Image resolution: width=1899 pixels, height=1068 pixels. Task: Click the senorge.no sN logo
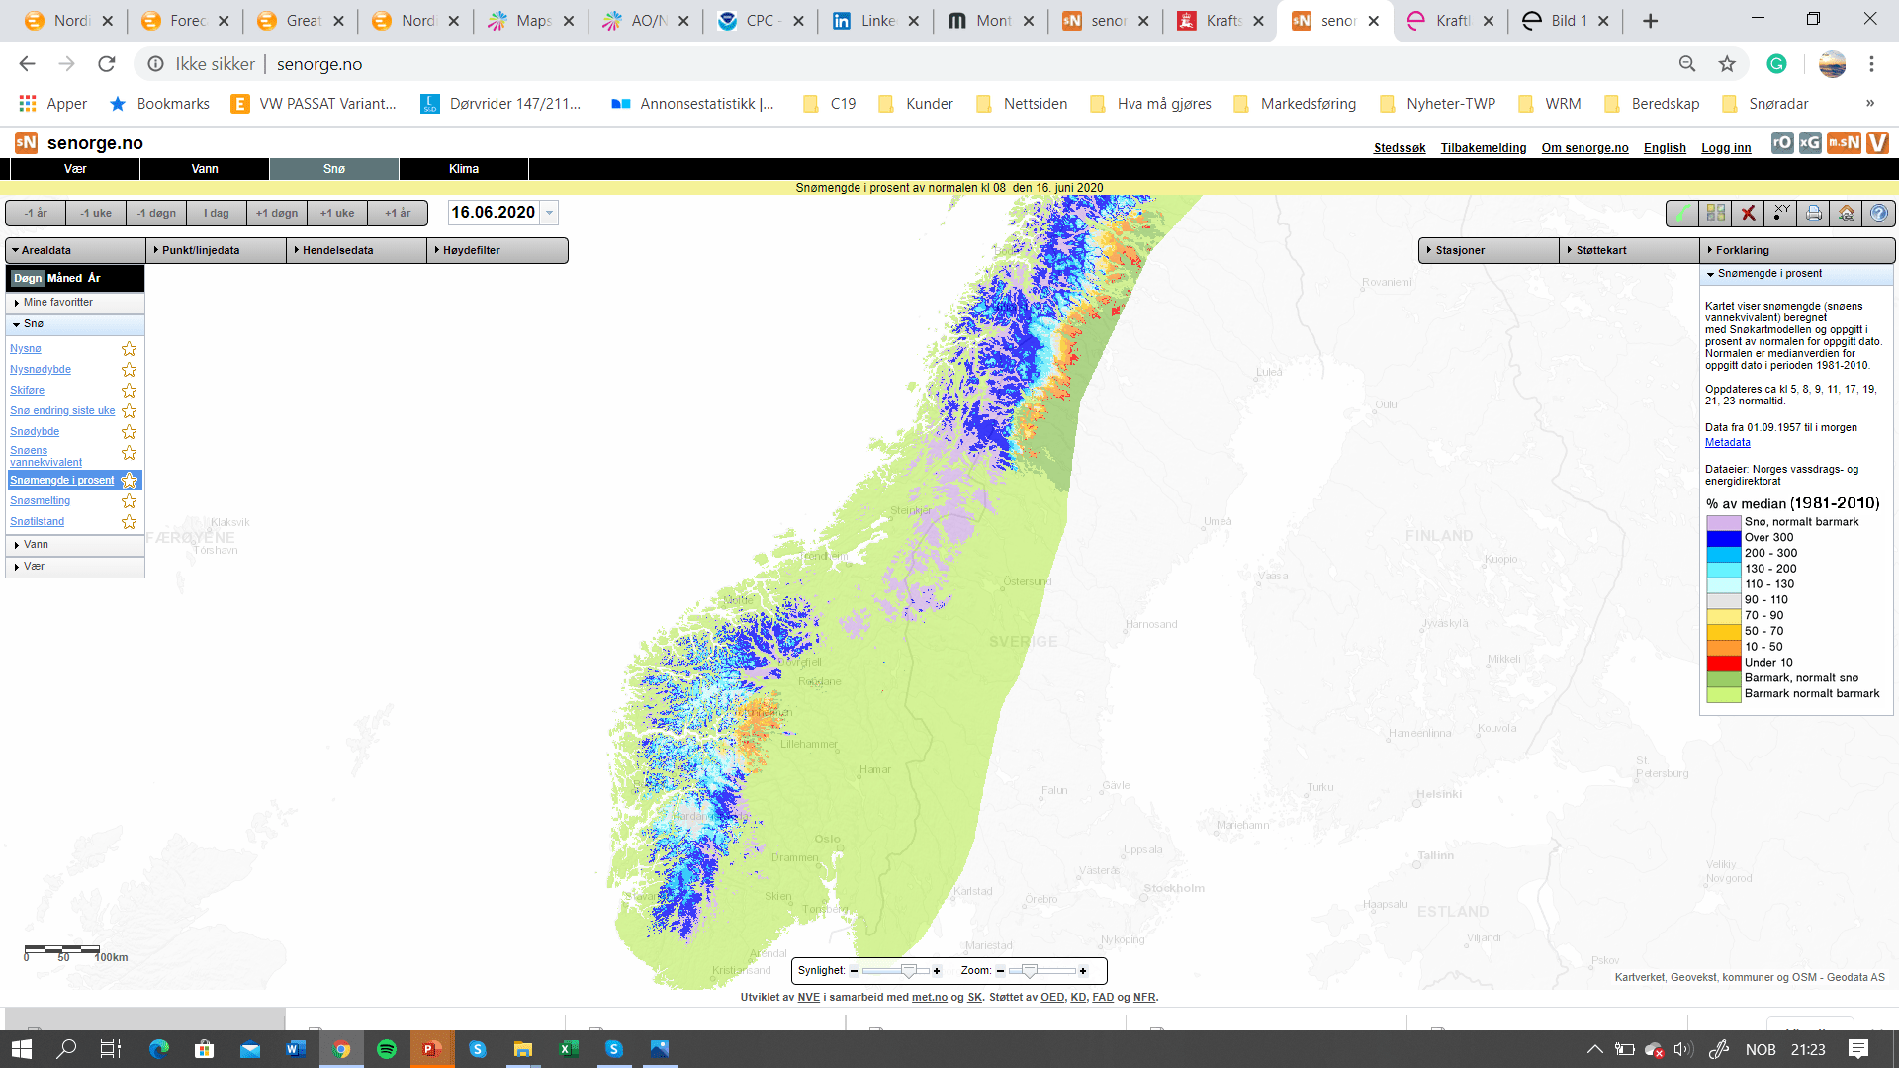(x=27, y=142)
